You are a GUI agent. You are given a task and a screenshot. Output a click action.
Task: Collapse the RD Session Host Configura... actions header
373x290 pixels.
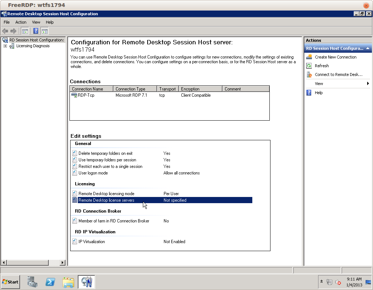point(368,48)
